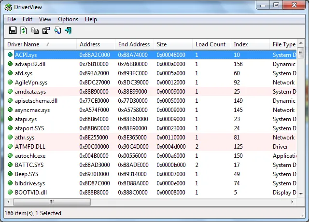This screenshot has width=309, height=222.
Task: Click size value 0x00110000
Action: point(171,137)
